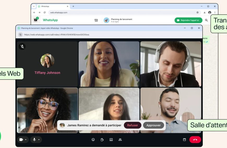Select video tile of man with headphones
The height and width of the screenshot is (148, 227).
(x=171, y=64)
